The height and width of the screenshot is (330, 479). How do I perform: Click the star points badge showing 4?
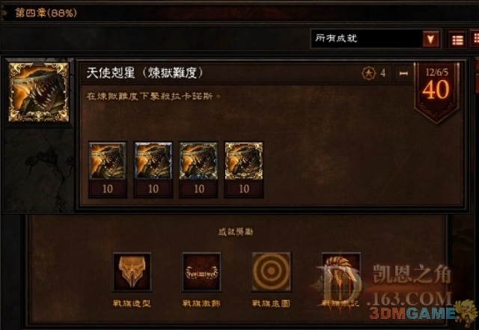[x=374, y=73]
